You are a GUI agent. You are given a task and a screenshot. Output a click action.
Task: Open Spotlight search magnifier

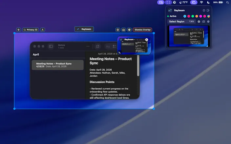(x=227, y=2)
